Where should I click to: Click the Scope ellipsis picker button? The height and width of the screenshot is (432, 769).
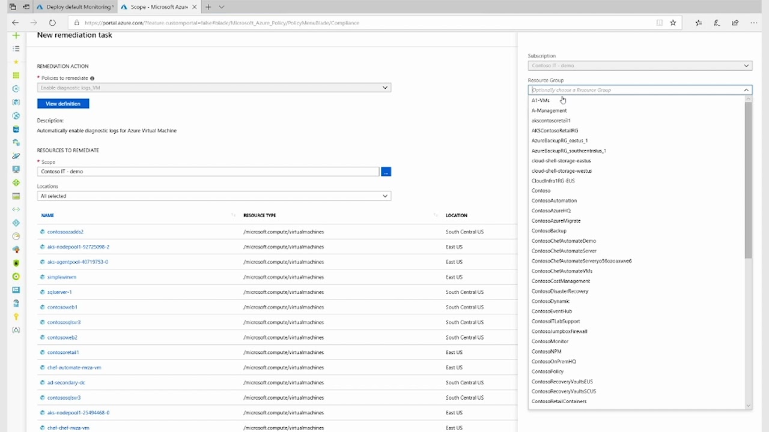[x=386, y=172]
